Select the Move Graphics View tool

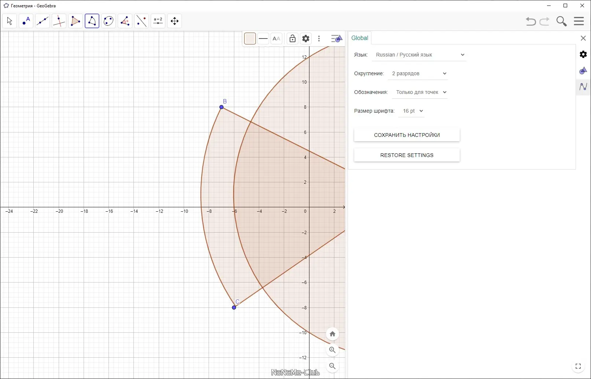(x=175, y=21)
